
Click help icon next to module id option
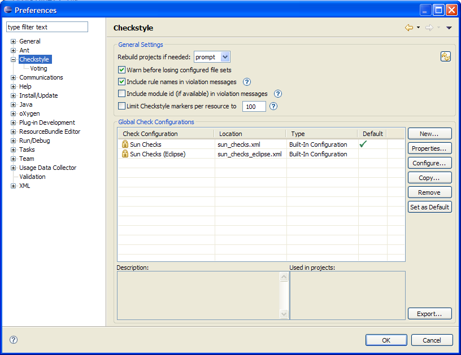pyautogui.click(x=278, y=94)
